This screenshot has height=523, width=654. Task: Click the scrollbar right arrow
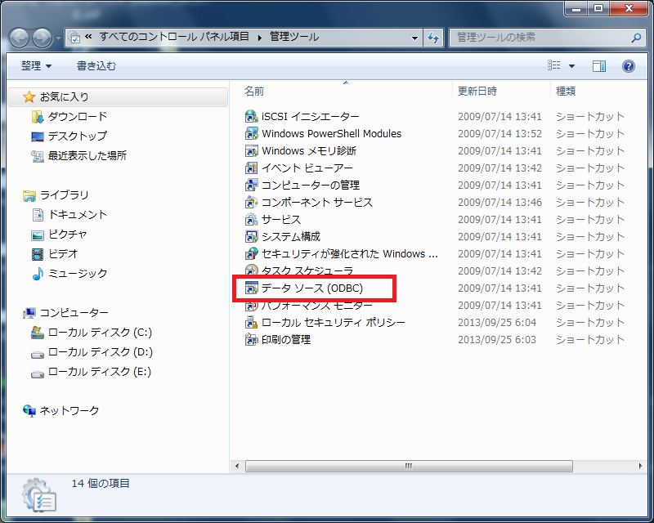[x=640, y=466]
